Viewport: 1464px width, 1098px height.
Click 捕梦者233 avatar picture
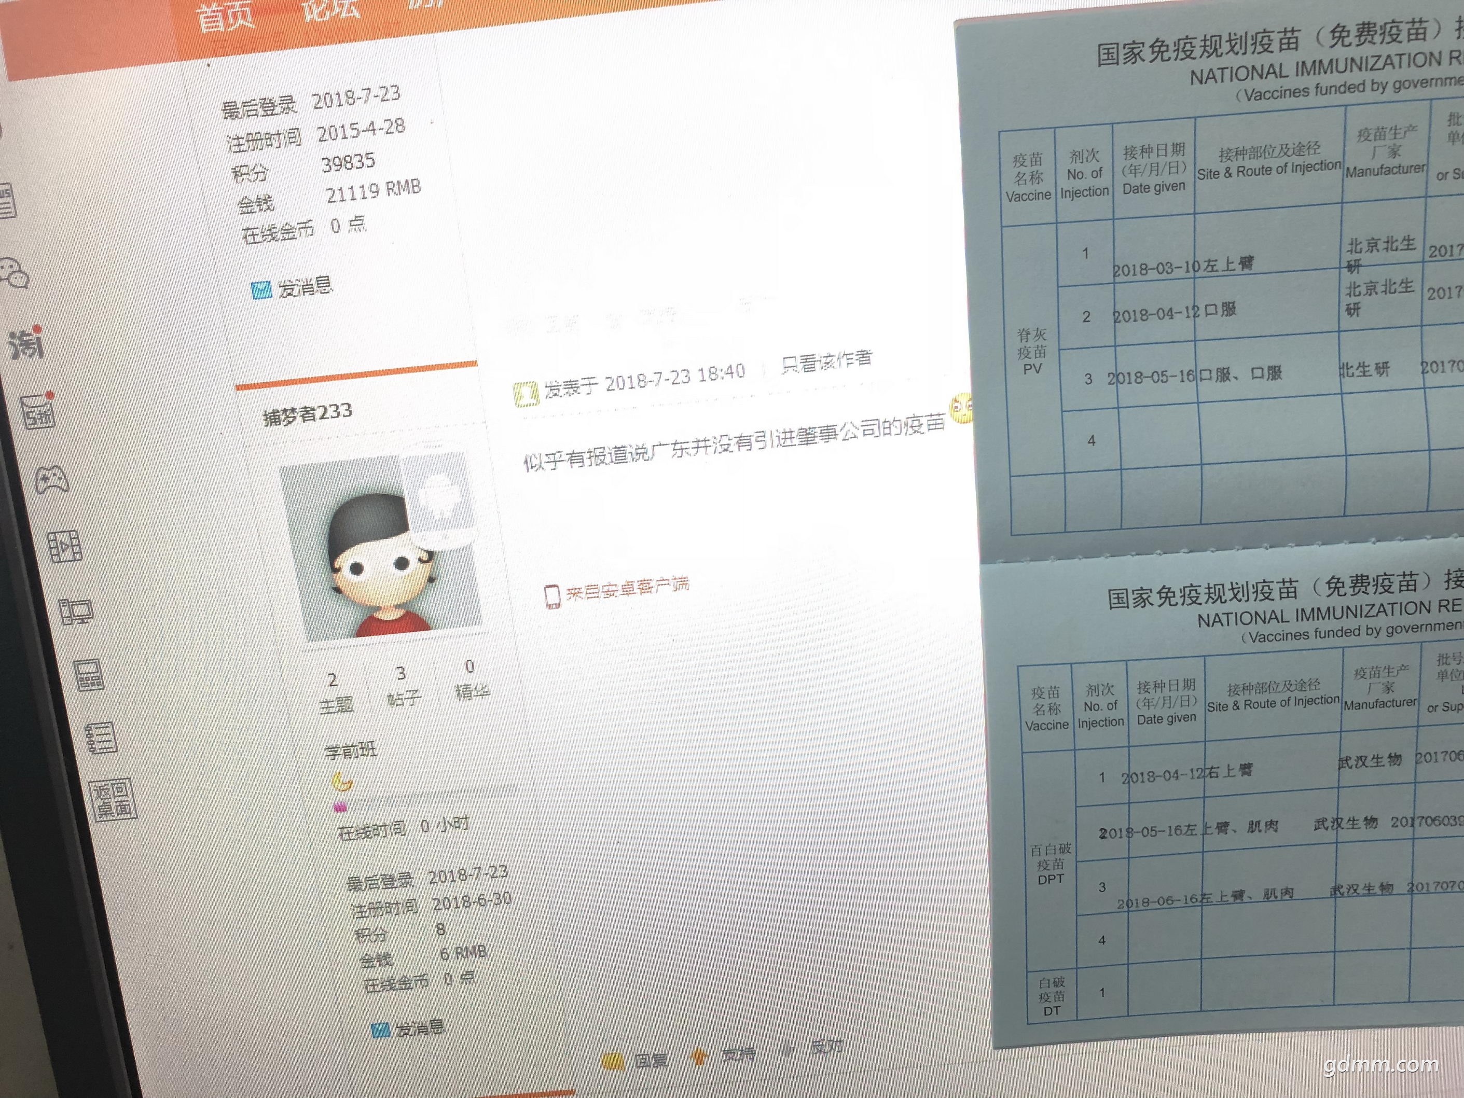[382, 547]
